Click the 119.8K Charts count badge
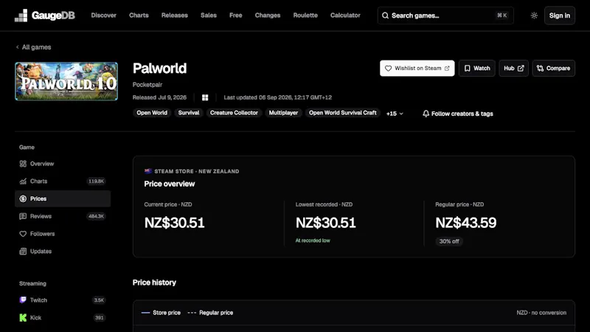The width and height of the screenshot is (590, 332). pyautogui.click(x=97, y=181)
